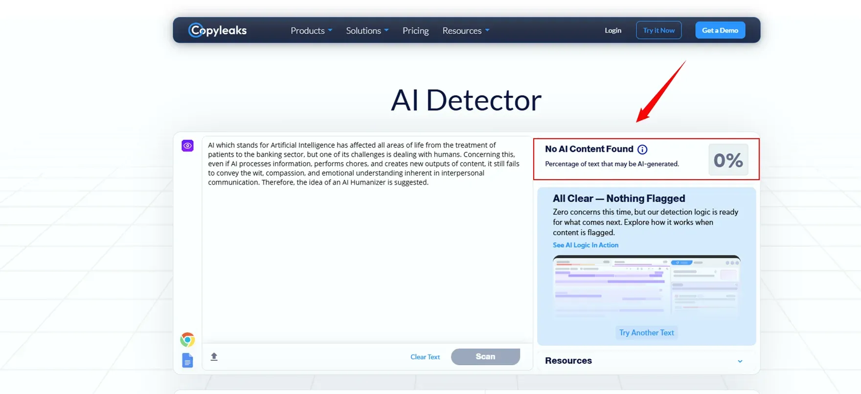This screenshot has height=394, width=861.
Task: Expand the Solutions menu
Action: point(367,30)
